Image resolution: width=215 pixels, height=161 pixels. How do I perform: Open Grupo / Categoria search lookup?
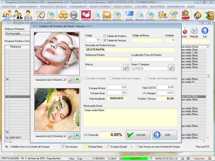171,68
